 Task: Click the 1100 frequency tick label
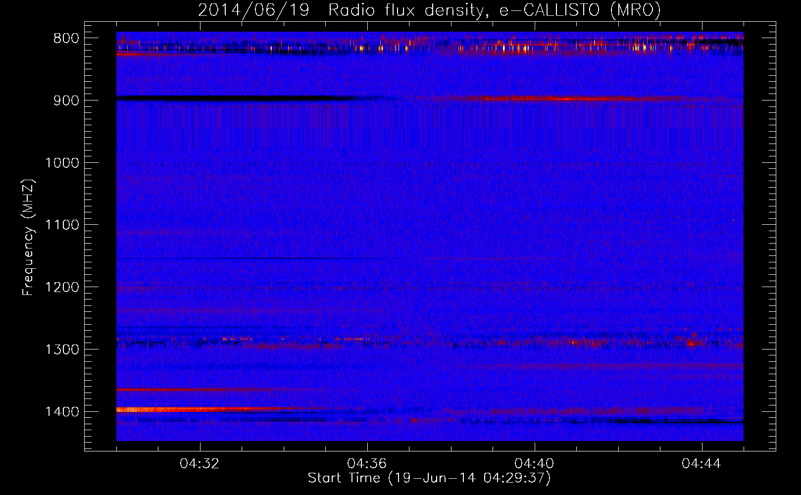62,225
